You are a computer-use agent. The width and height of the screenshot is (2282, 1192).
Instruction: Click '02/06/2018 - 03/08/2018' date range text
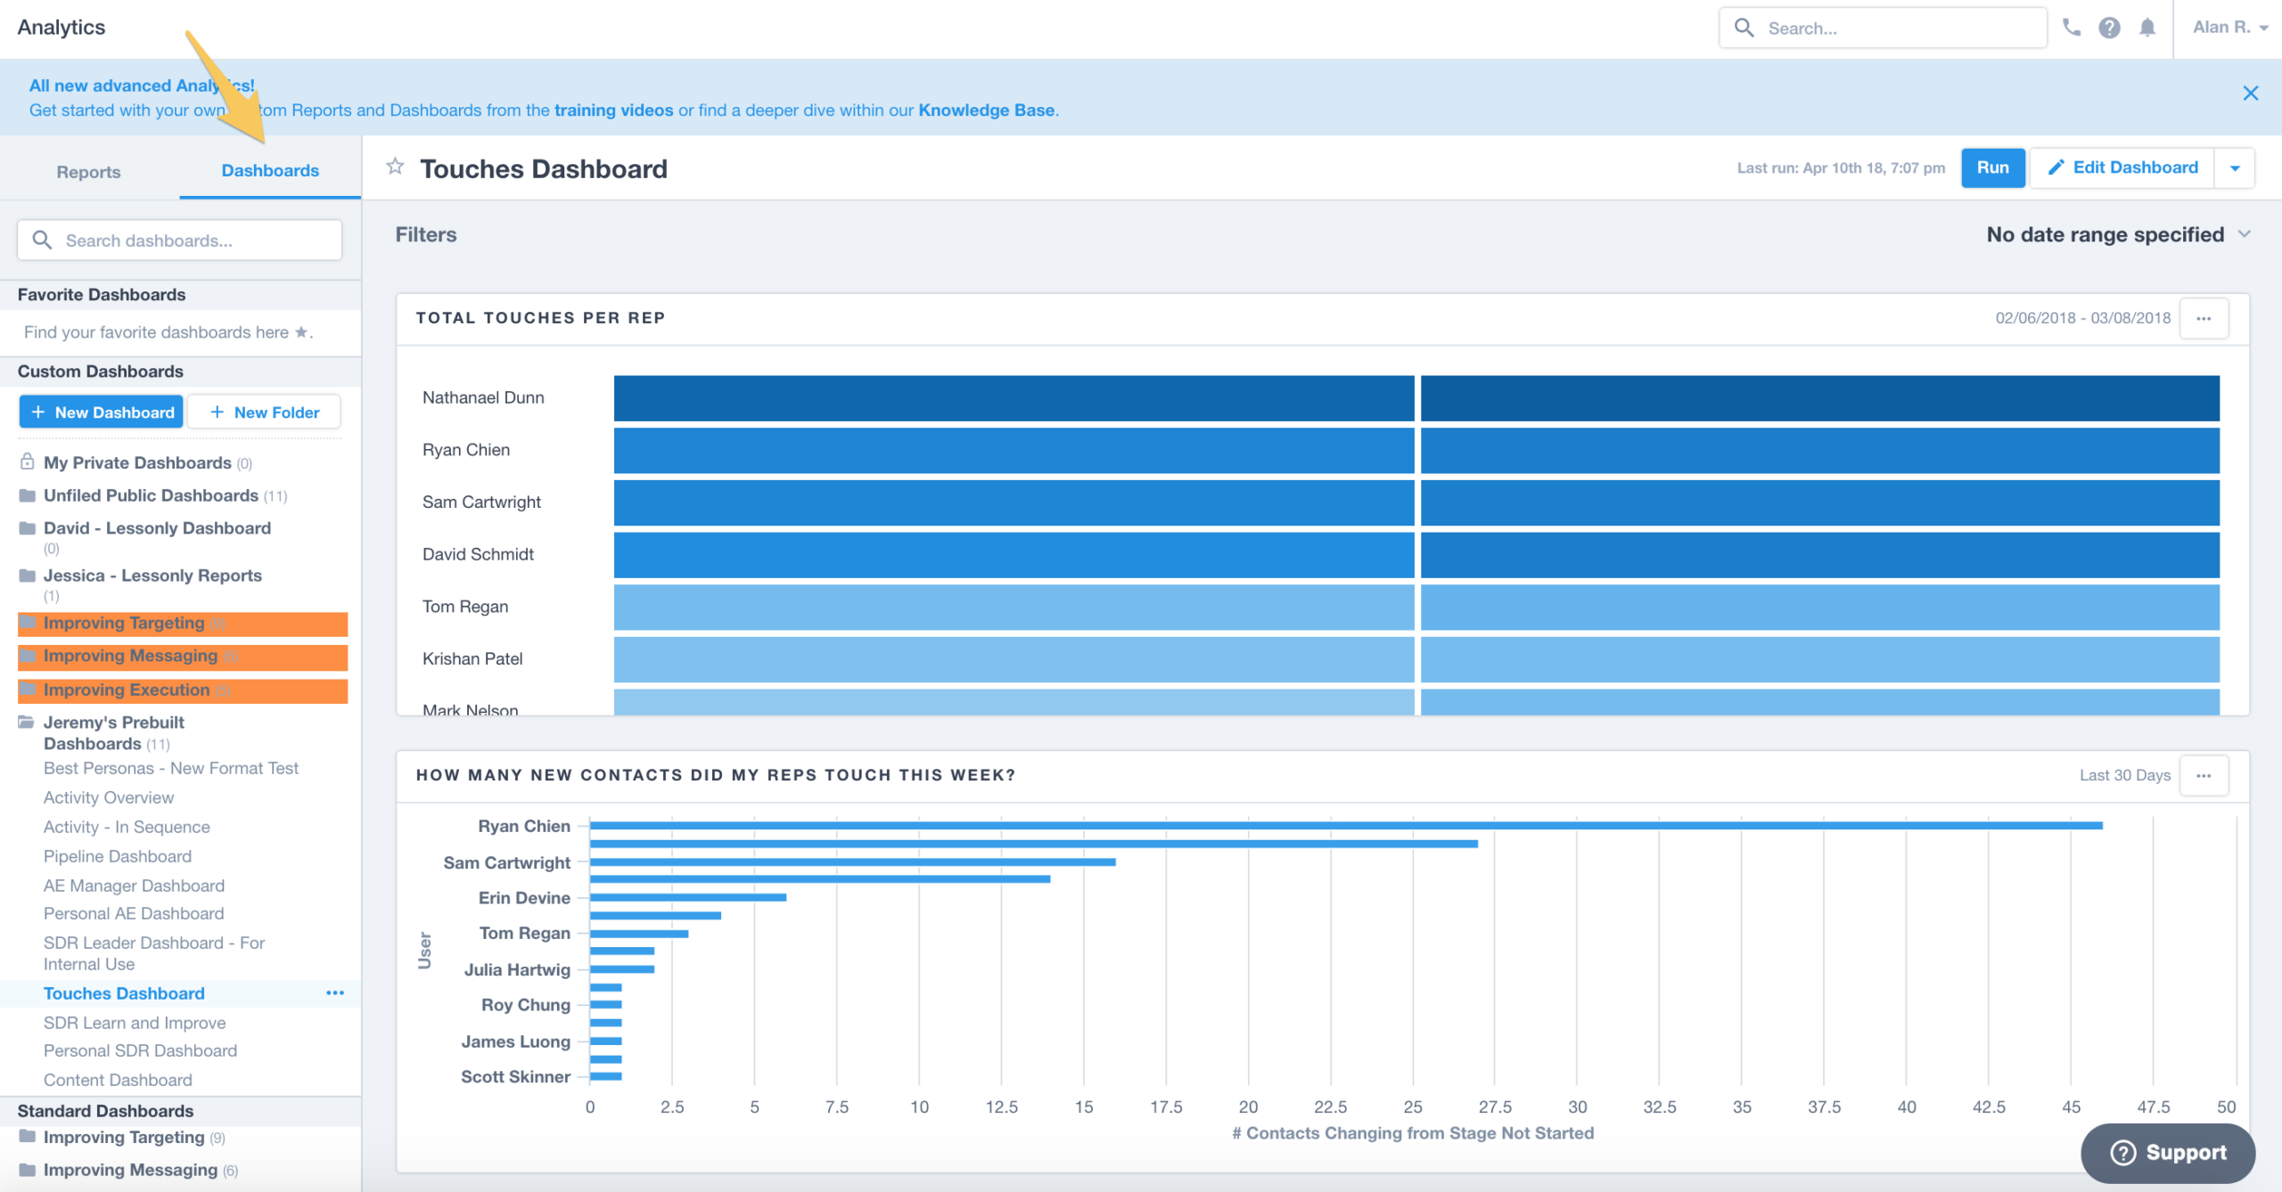coord(2082,318)
